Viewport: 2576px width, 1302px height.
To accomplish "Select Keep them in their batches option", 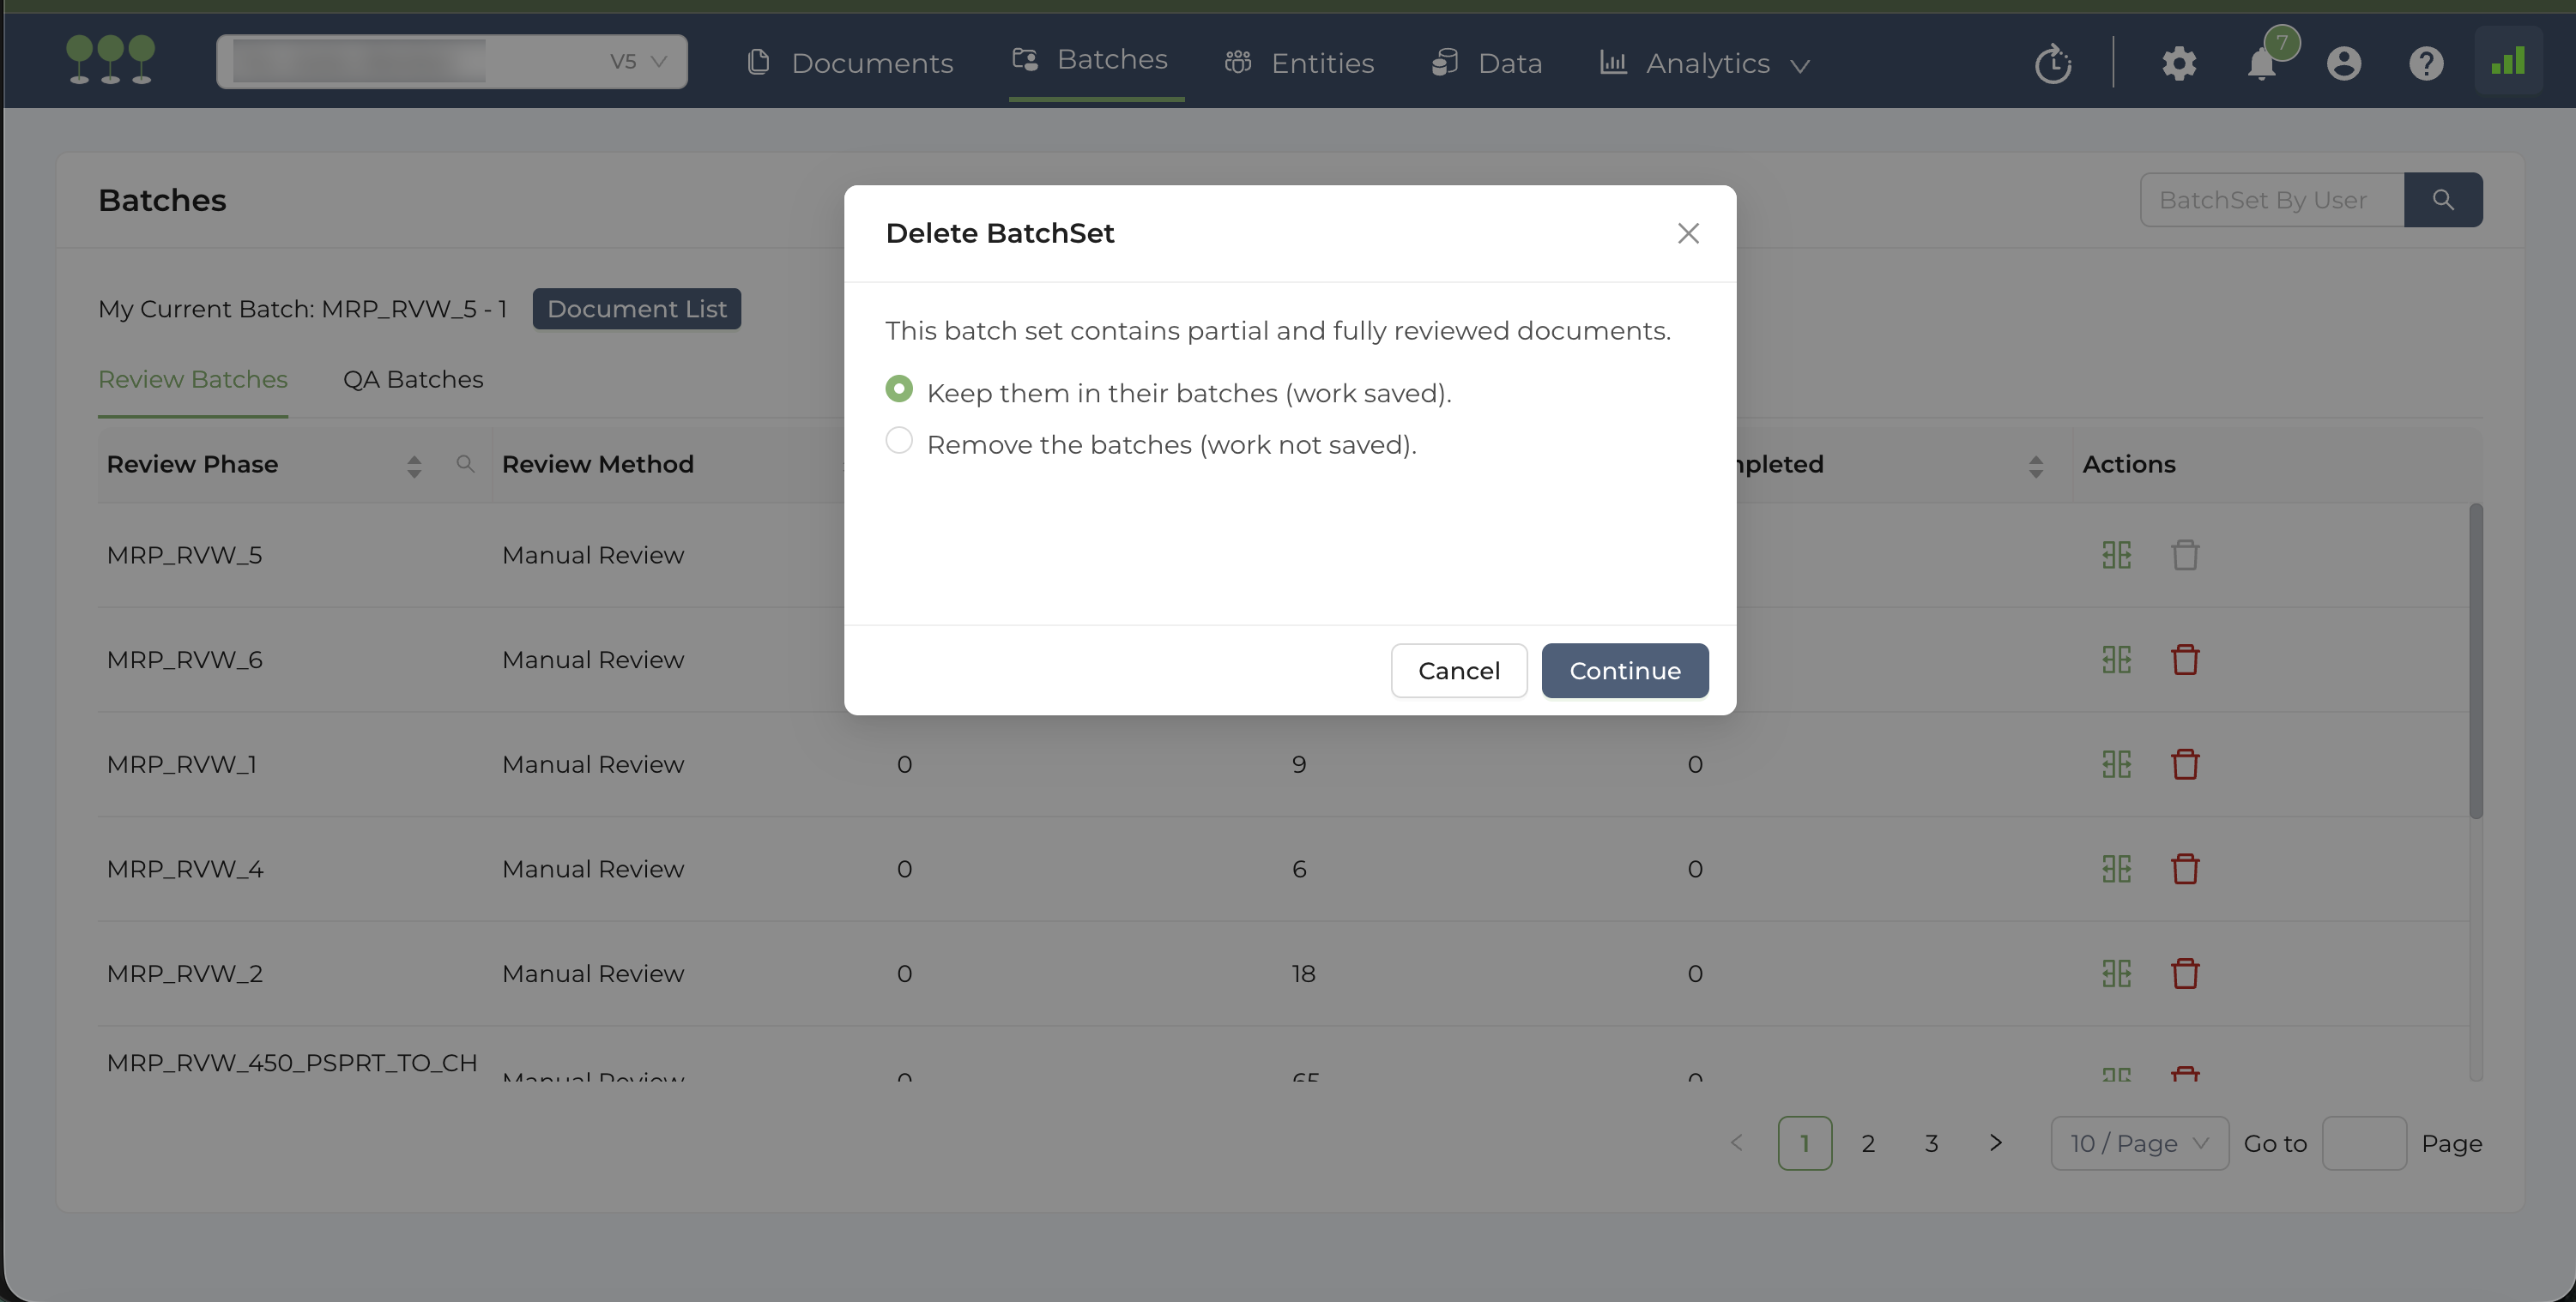I will (x=899, y=389).
